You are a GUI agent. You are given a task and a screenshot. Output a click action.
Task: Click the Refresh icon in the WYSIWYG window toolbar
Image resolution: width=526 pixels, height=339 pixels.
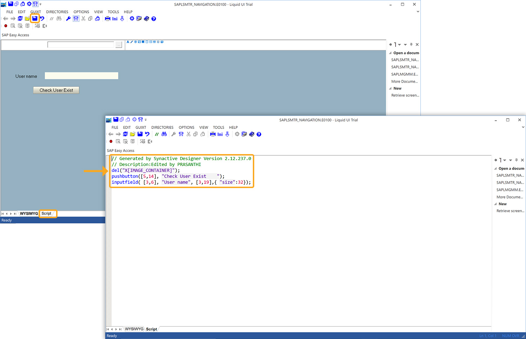tap(20, 19)
